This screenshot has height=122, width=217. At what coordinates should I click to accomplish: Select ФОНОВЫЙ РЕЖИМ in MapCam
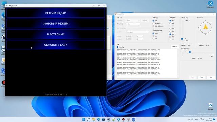[56, 24]
